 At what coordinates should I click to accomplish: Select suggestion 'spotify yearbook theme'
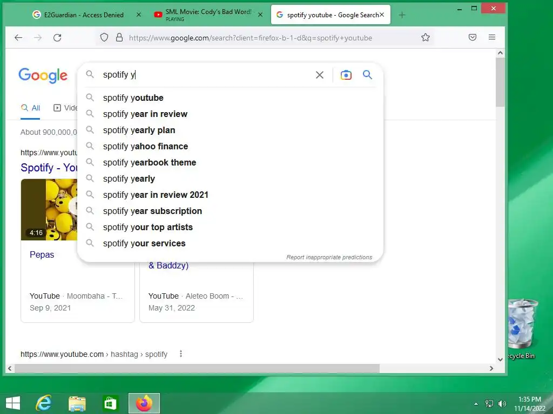coord(230,163)
